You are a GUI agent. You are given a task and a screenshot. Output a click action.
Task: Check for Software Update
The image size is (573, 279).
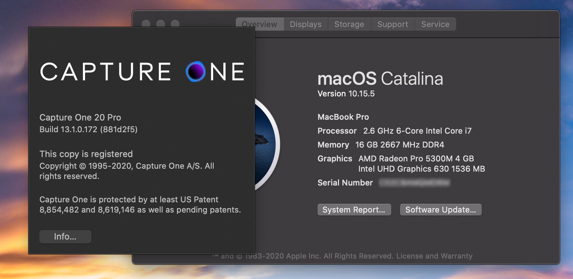[x=441, y=210]
